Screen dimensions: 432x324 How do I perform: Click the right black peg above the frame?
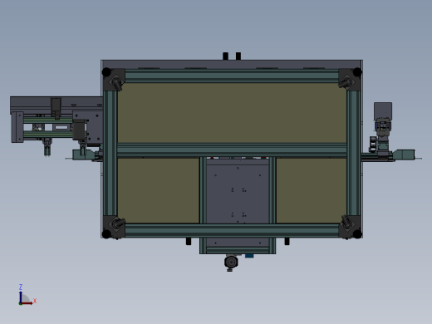click(x=238, y=56)
